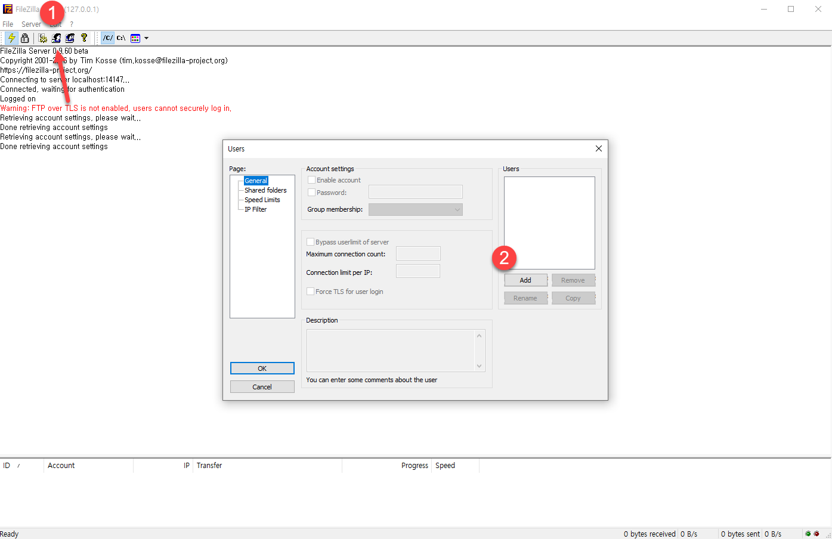This screenshot has height=539, width=832.
Task: Open the Server menu
Action: tap(31, 24)
